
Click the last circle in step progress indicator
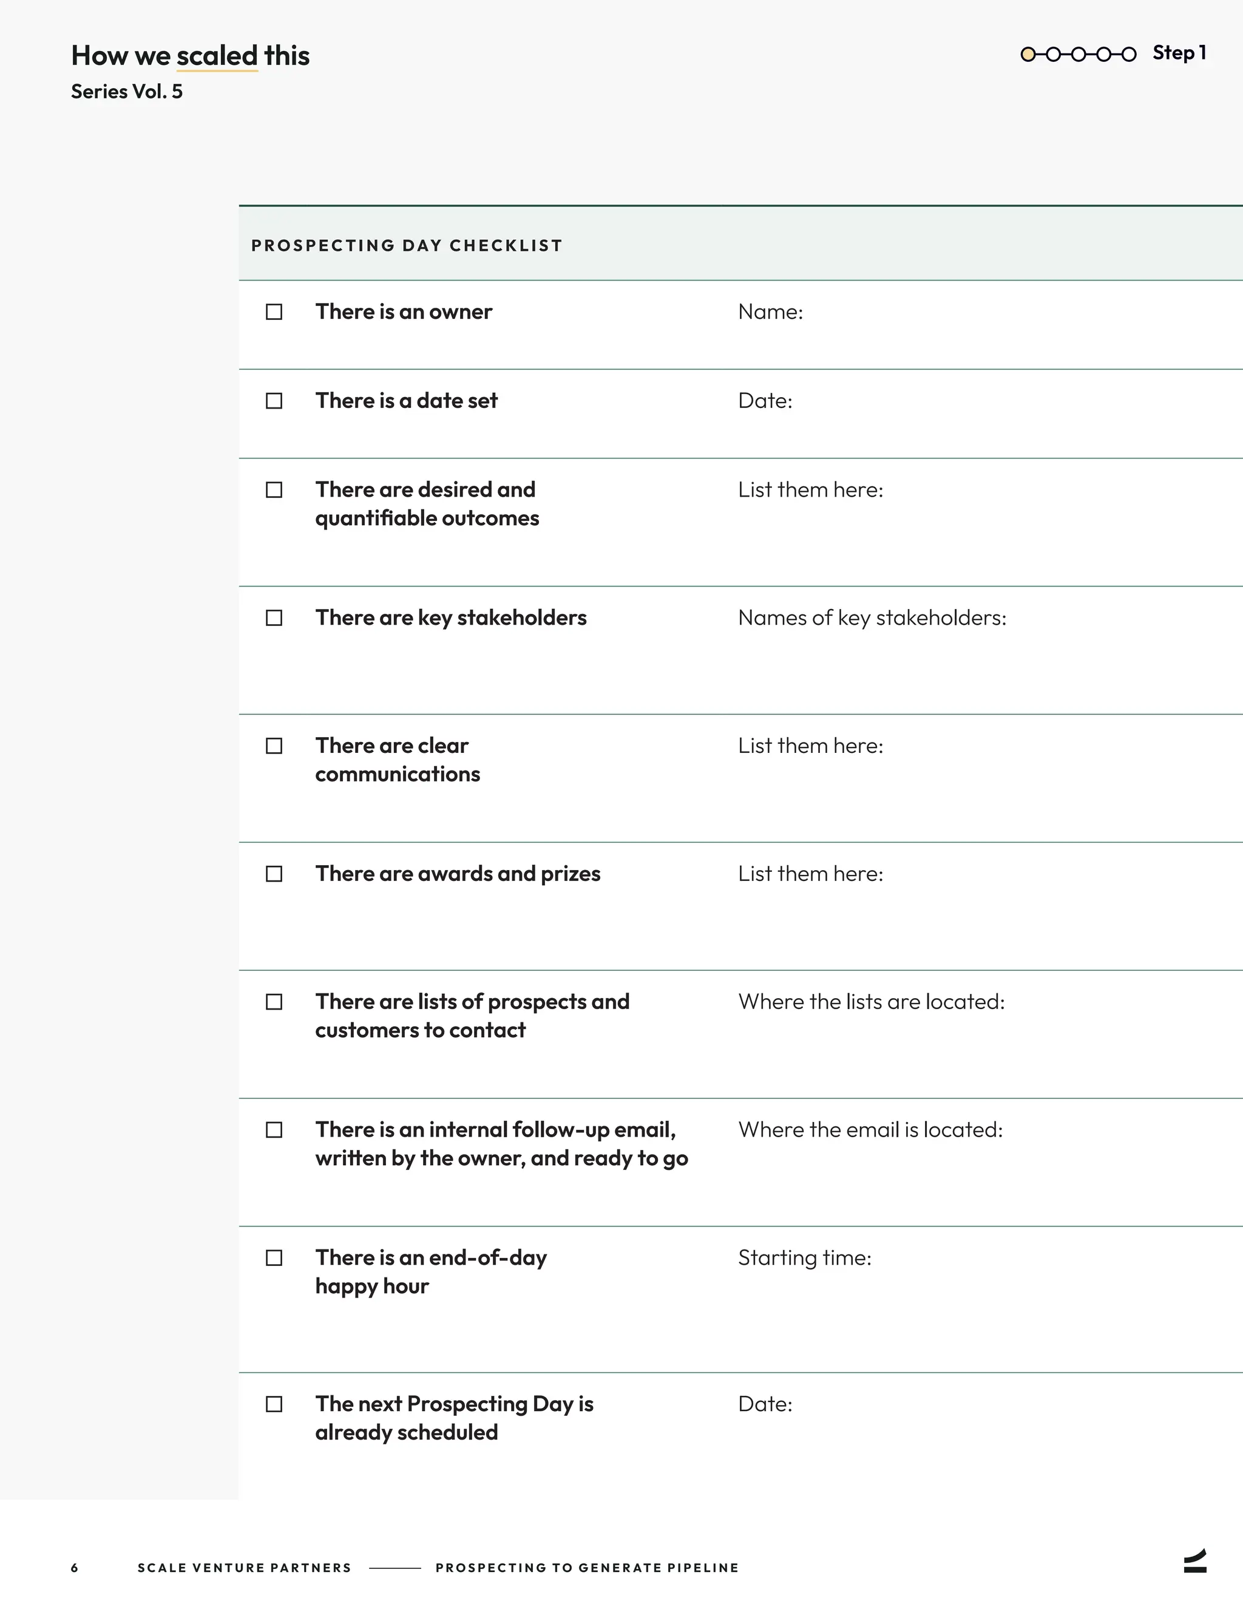coord(1129,54)
